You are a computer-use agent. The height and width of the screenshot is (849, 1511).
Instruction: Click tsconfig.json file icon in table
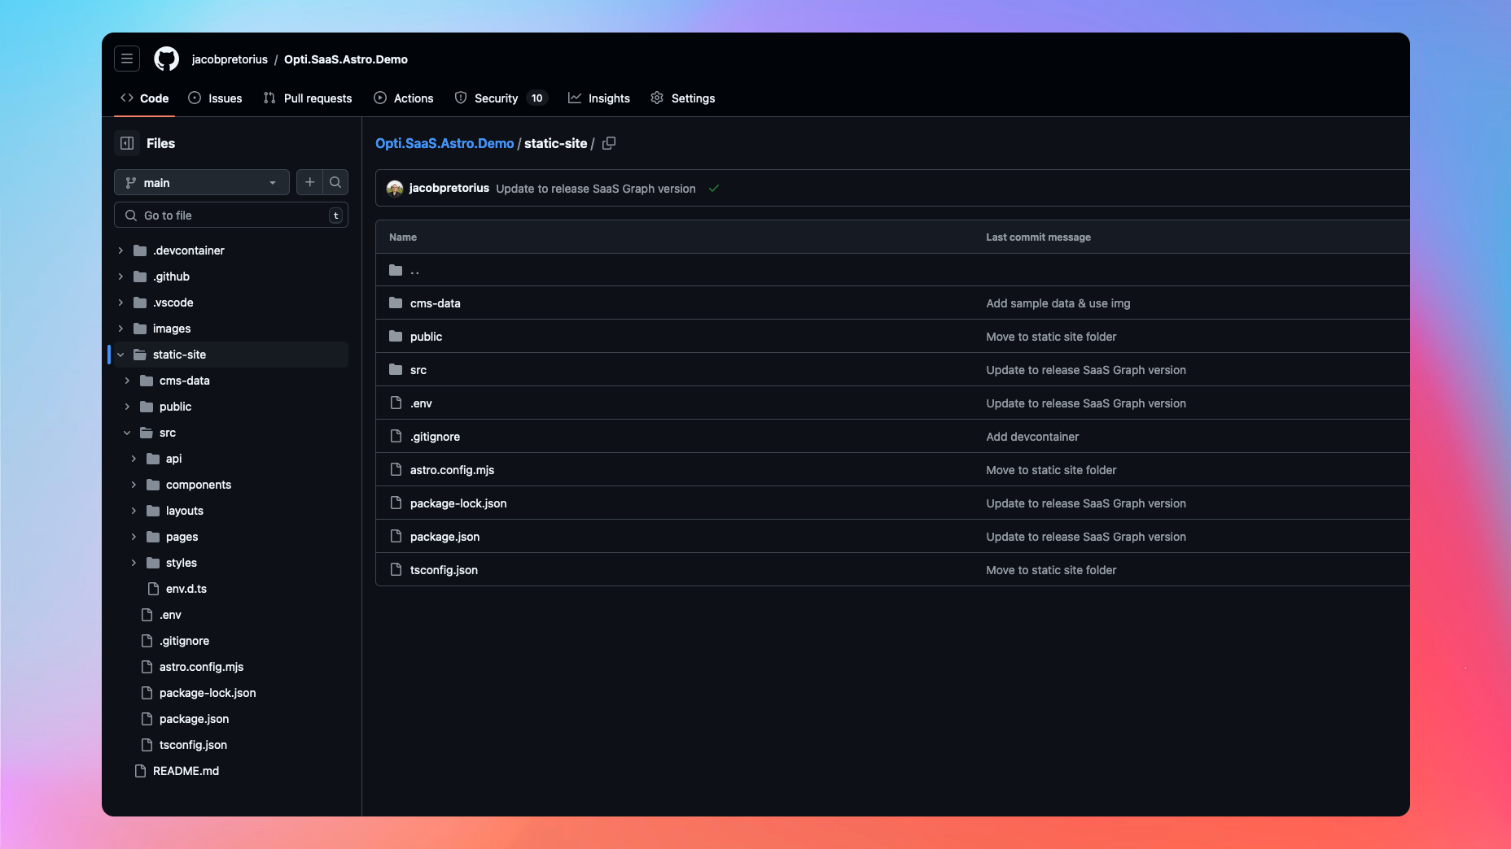tap(396, 569)
